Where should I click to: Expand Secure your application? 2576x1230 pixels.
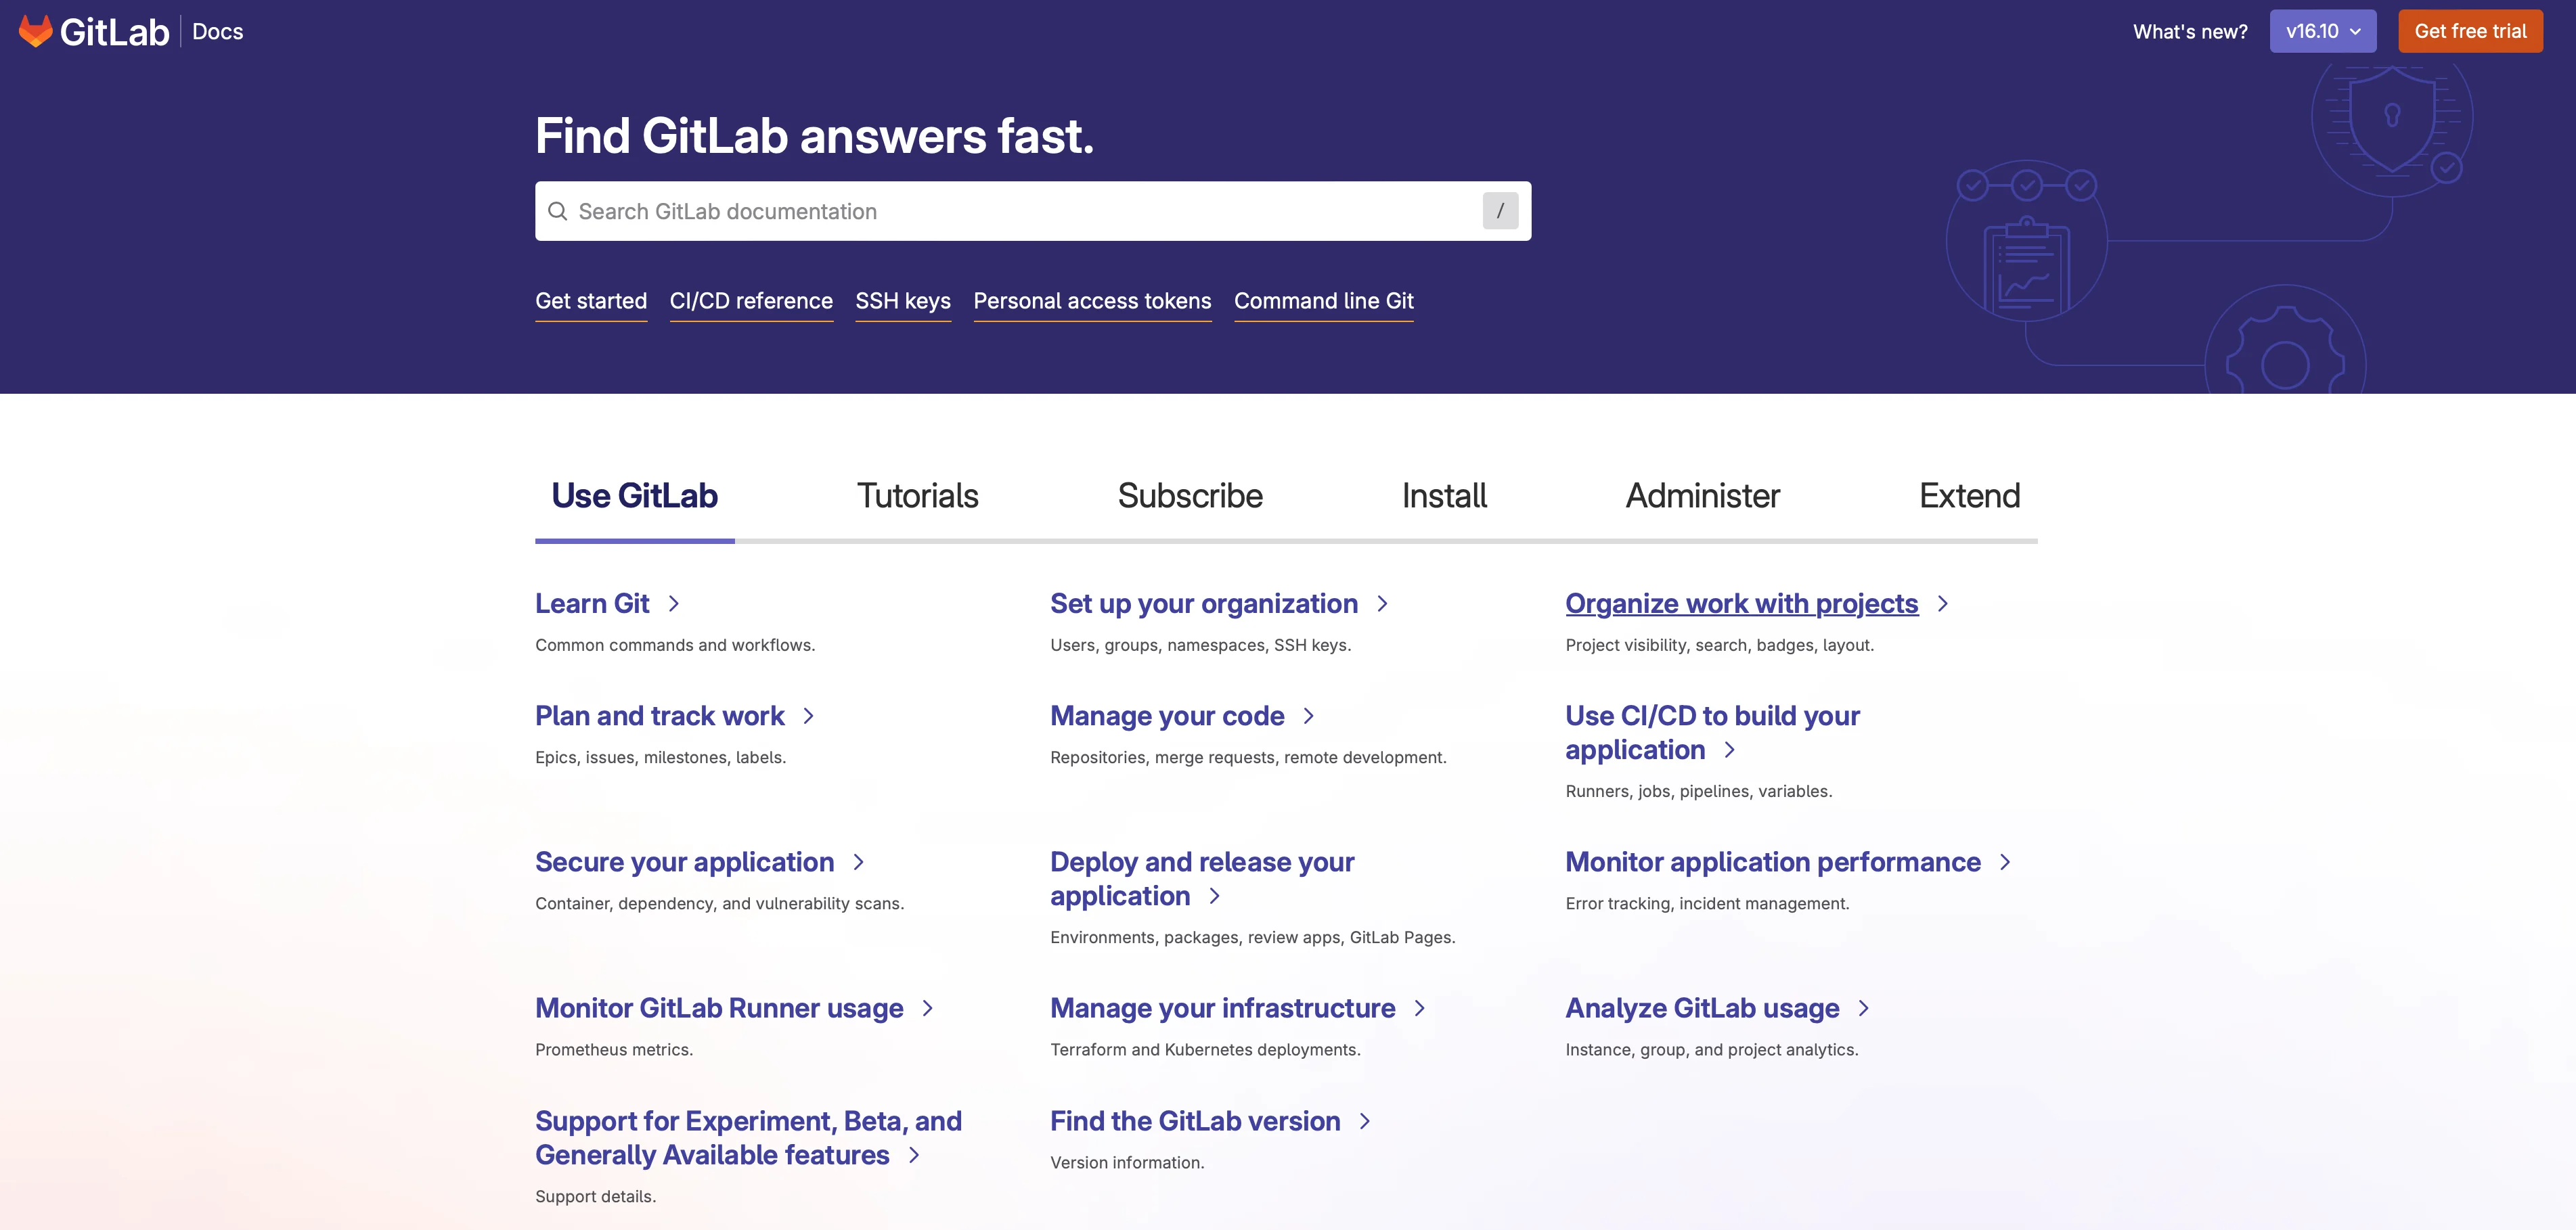point(684,862)
